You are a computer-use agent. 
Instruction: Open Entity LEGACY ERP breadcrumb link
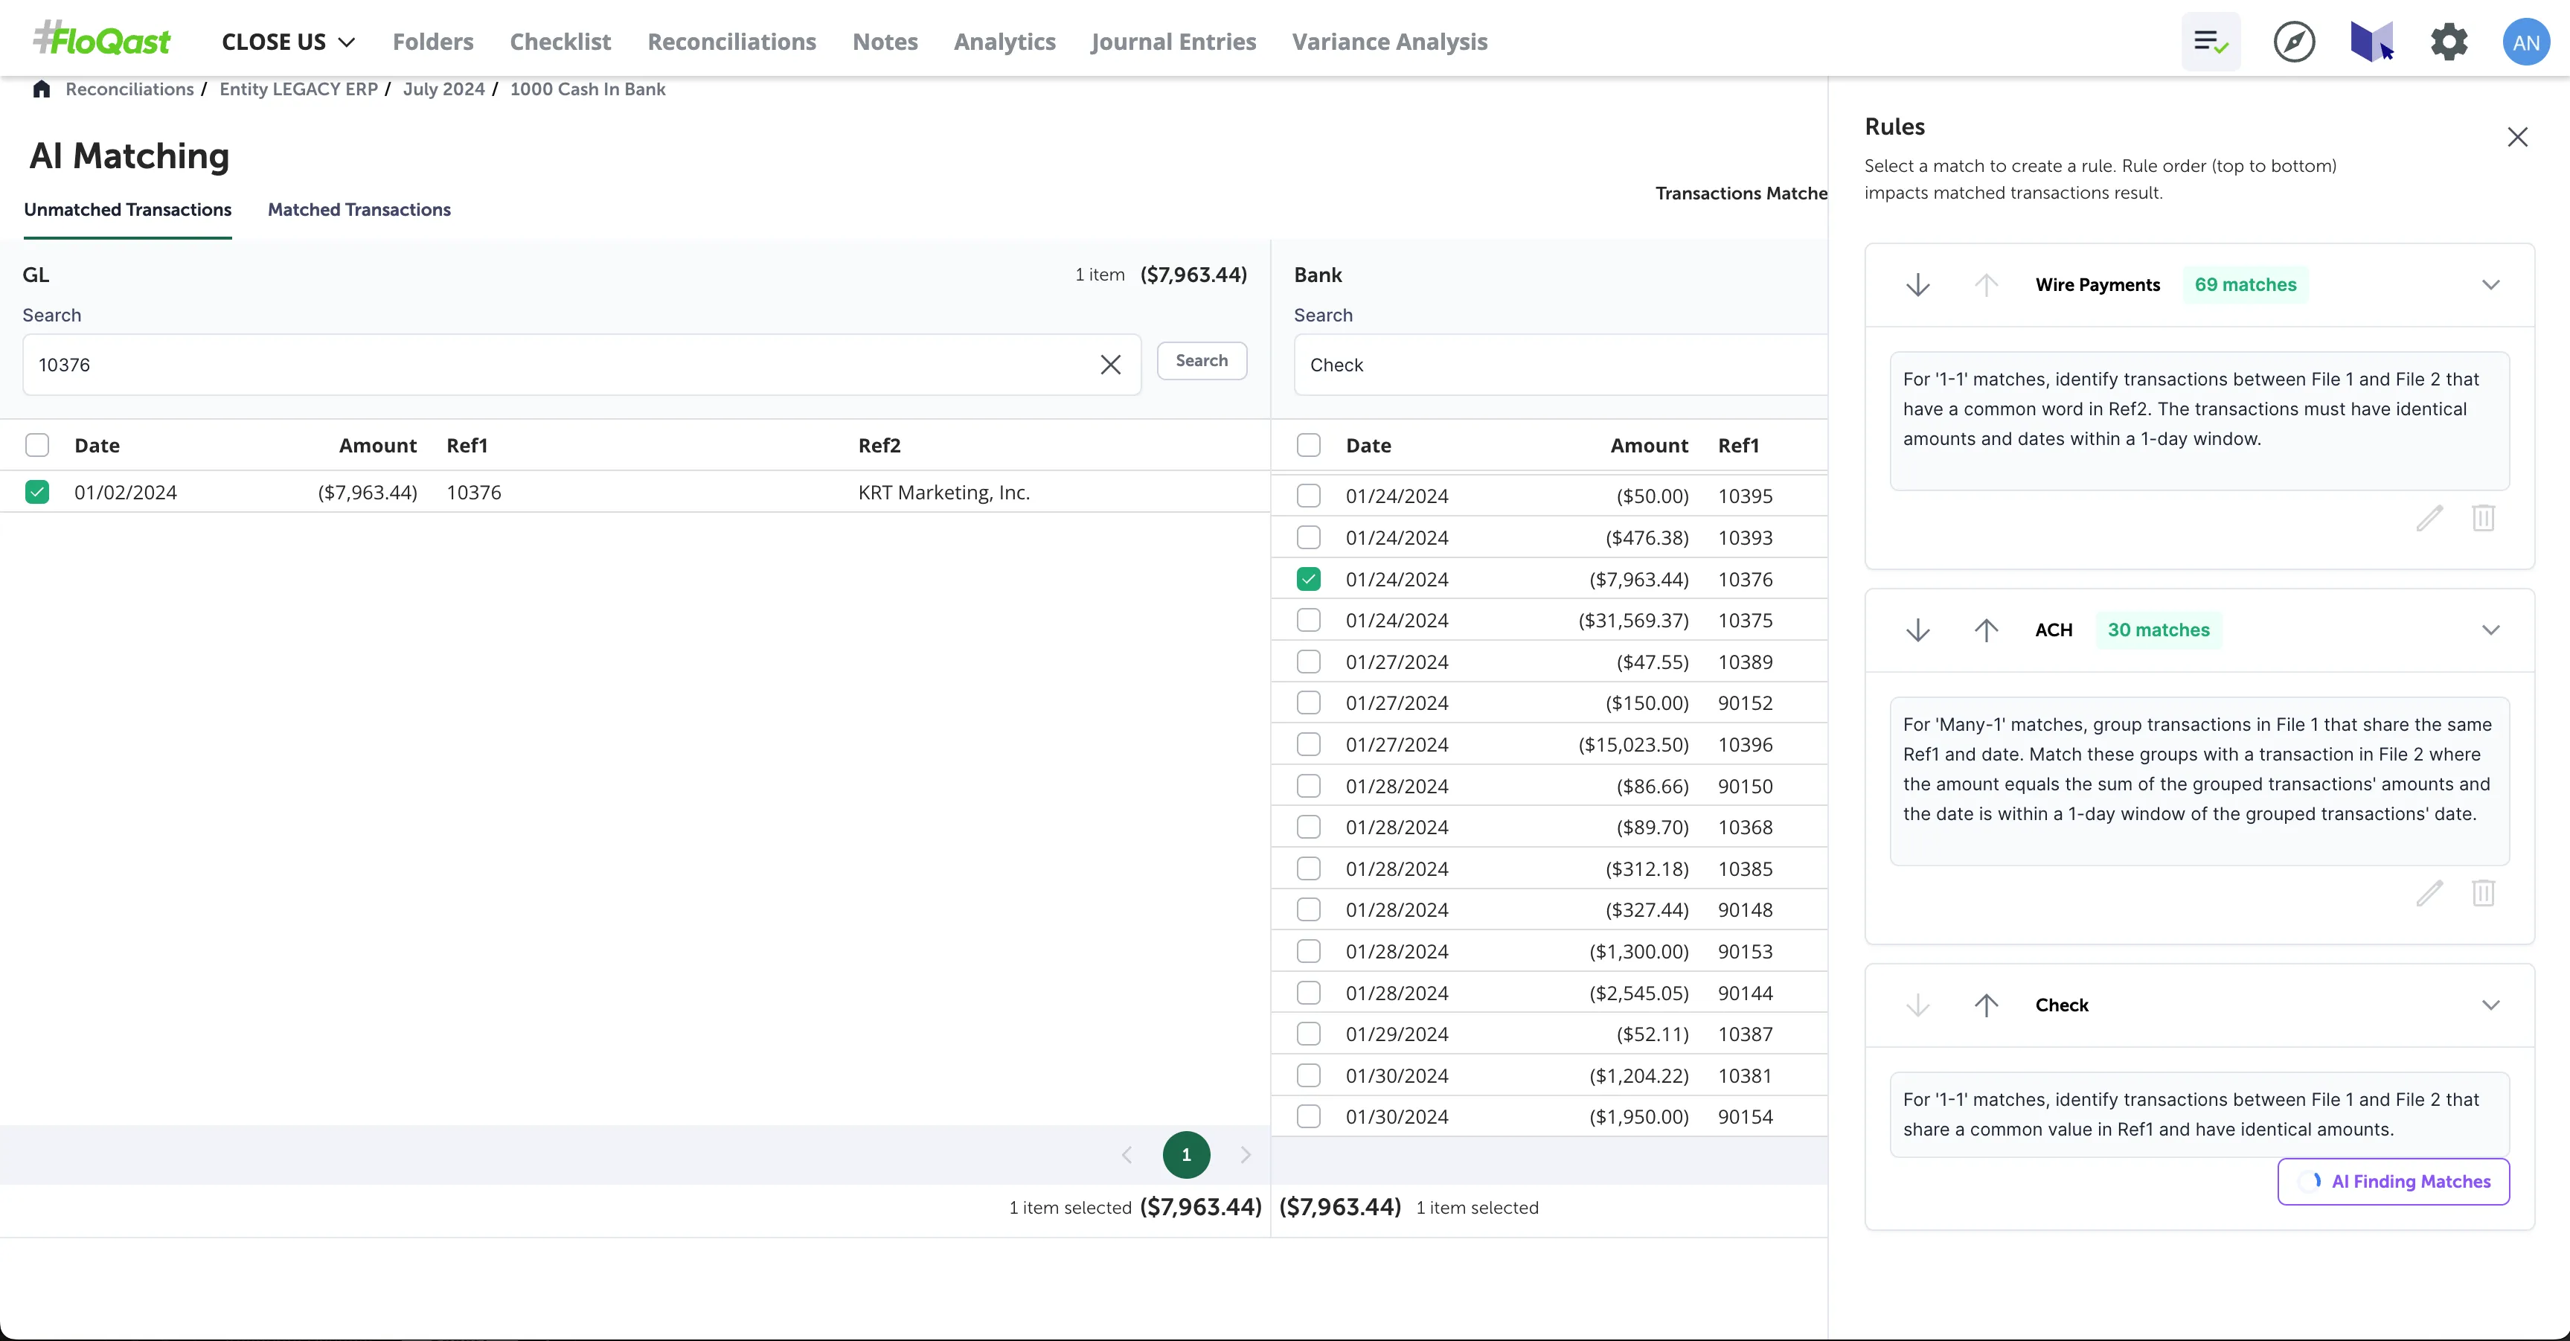coord(298,89)
